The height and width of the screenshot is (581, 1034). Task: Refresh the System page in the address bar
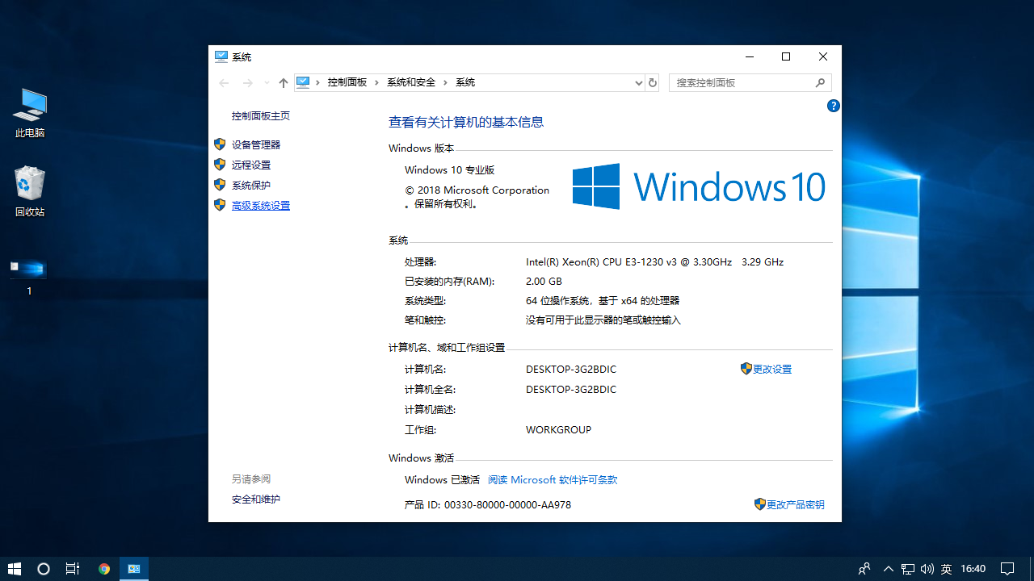click(653, 82)
